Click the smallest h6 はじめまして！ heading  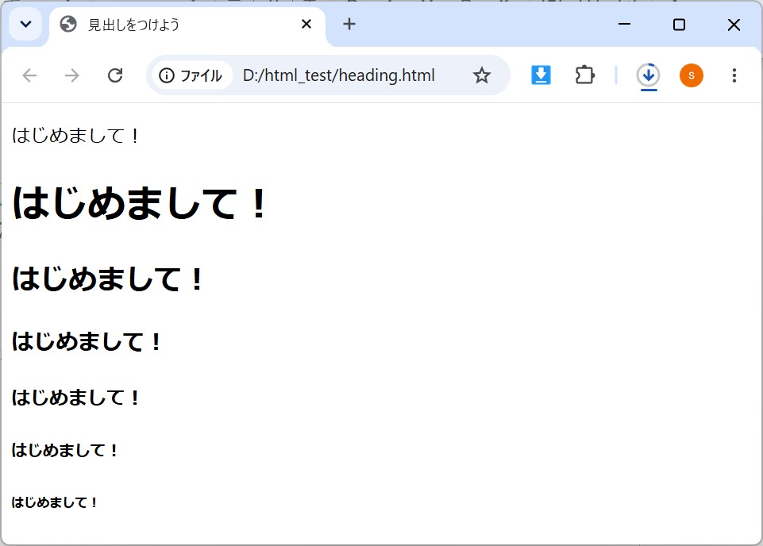[55, 502]
